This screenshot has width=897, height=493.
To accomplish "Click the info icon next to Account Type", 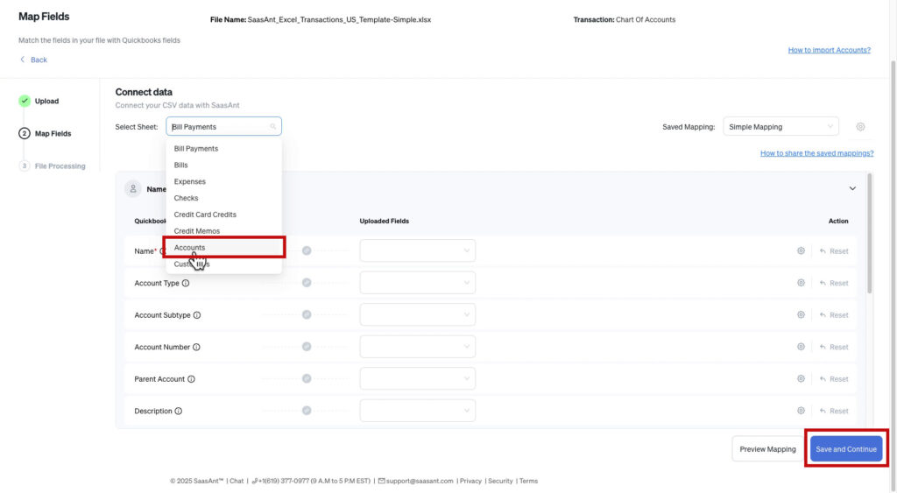I will (186, 284).
